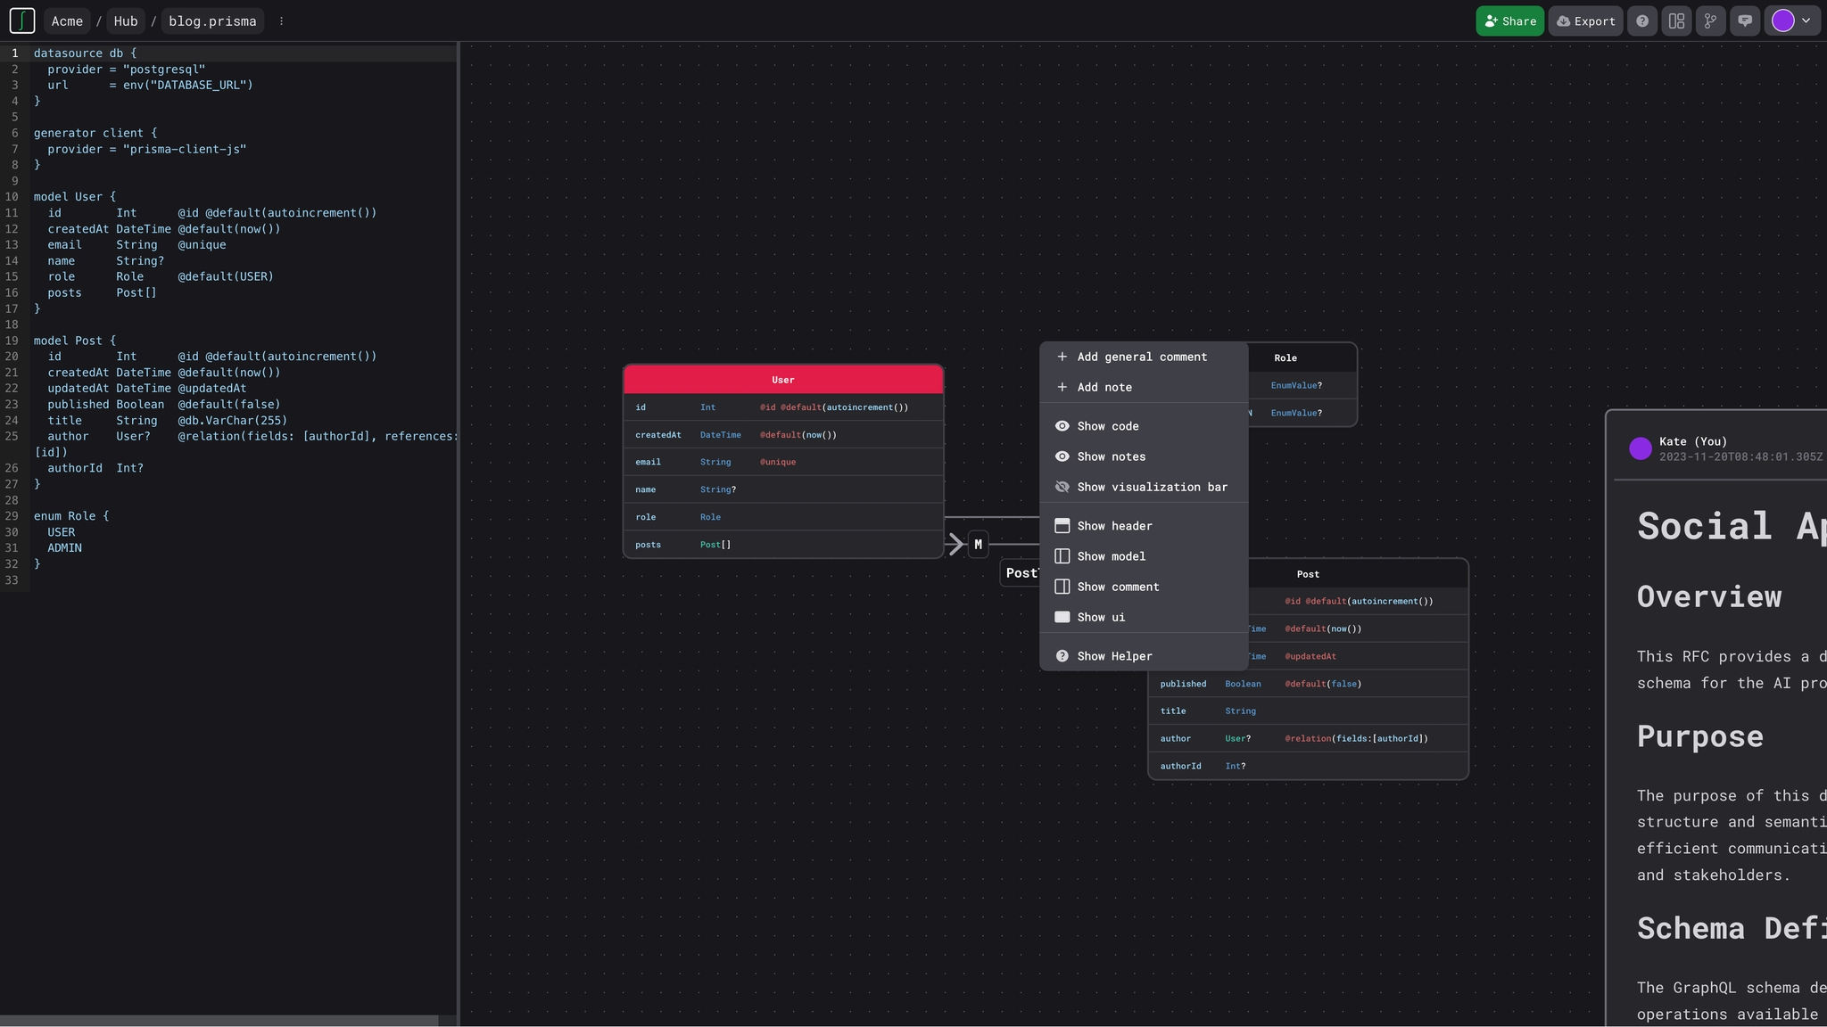Image resolution: width=1827 pixels, height=1027 pixels.
Task: Open the user avatar dropdown
Action: (1790, 21)
